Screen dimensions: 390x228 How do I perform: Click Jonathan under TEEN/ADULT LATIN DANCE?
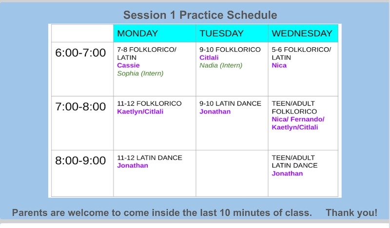287,173
